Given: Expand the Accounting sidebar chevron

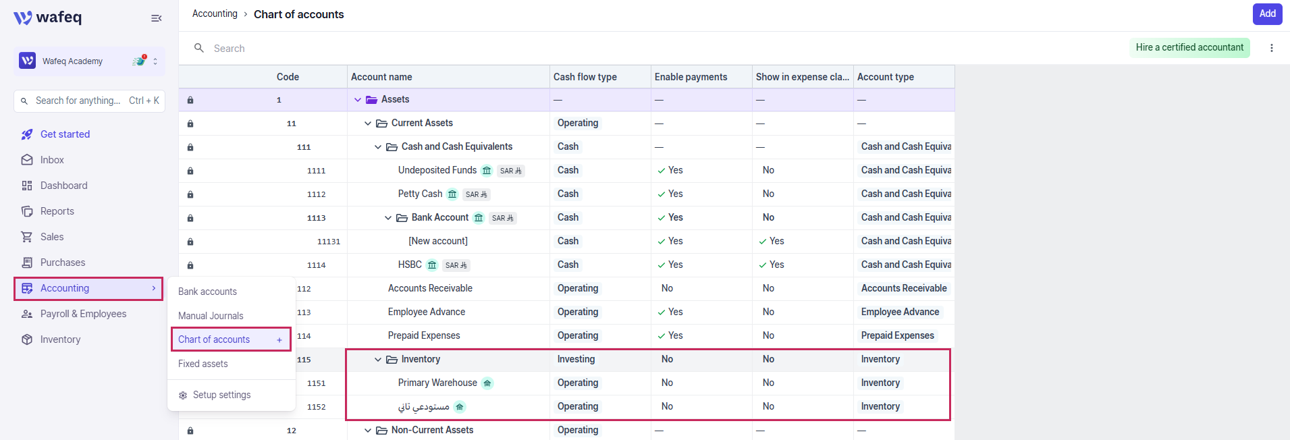Looking at the screenshot, I should tap(154, 288).
